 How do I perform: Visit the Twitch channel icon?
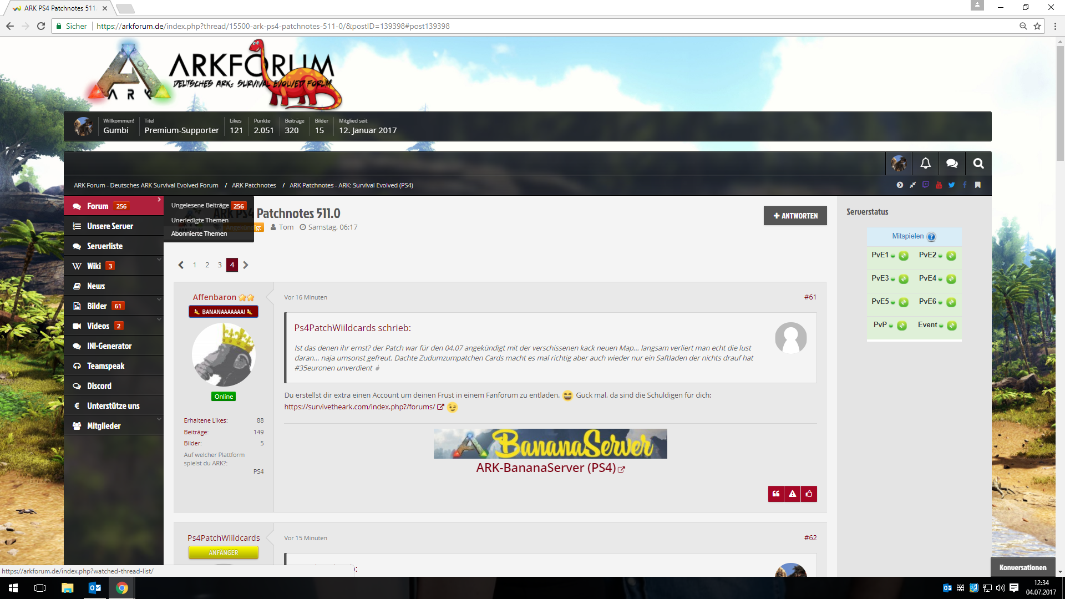pyautogui.click(x=926, y=185)
